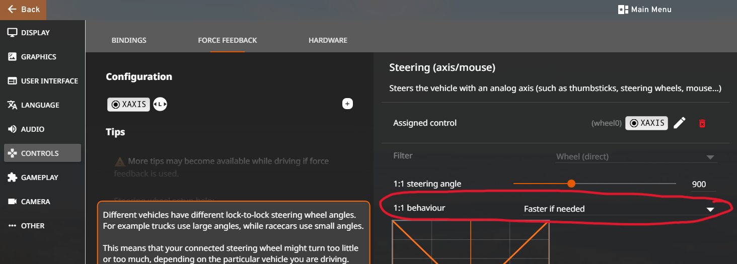Delete assigned control with red trash icon

pyautogui.click(x=702, y=123)
